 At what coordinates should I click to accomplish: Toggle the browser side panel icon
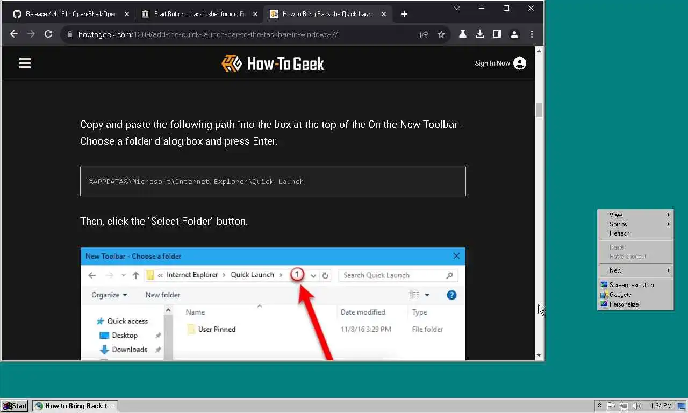tap(497, 34)
